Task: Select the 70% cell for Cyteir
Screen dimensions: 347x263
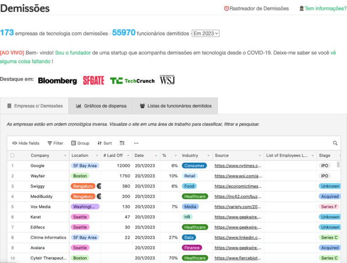Action: coord(170,258)
